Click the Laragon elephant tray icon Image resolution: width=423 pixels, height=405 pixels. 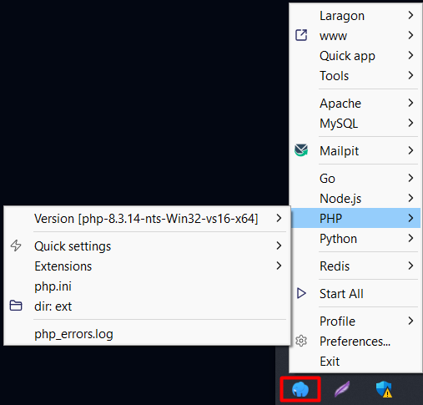click(x=300, y=389)
